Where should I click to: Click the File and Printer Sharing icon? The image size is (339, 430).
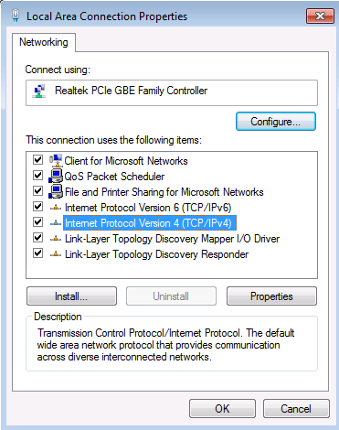click(x=56, y=191)
